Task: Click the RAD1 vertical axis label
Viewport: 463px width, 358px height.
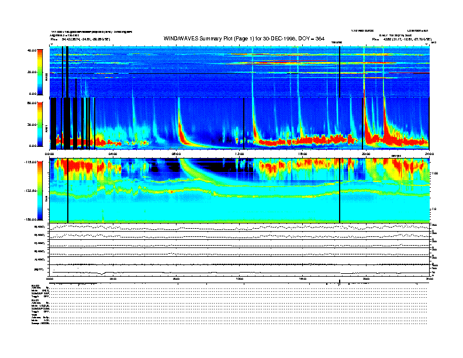Action: click(x=47, y=129)
